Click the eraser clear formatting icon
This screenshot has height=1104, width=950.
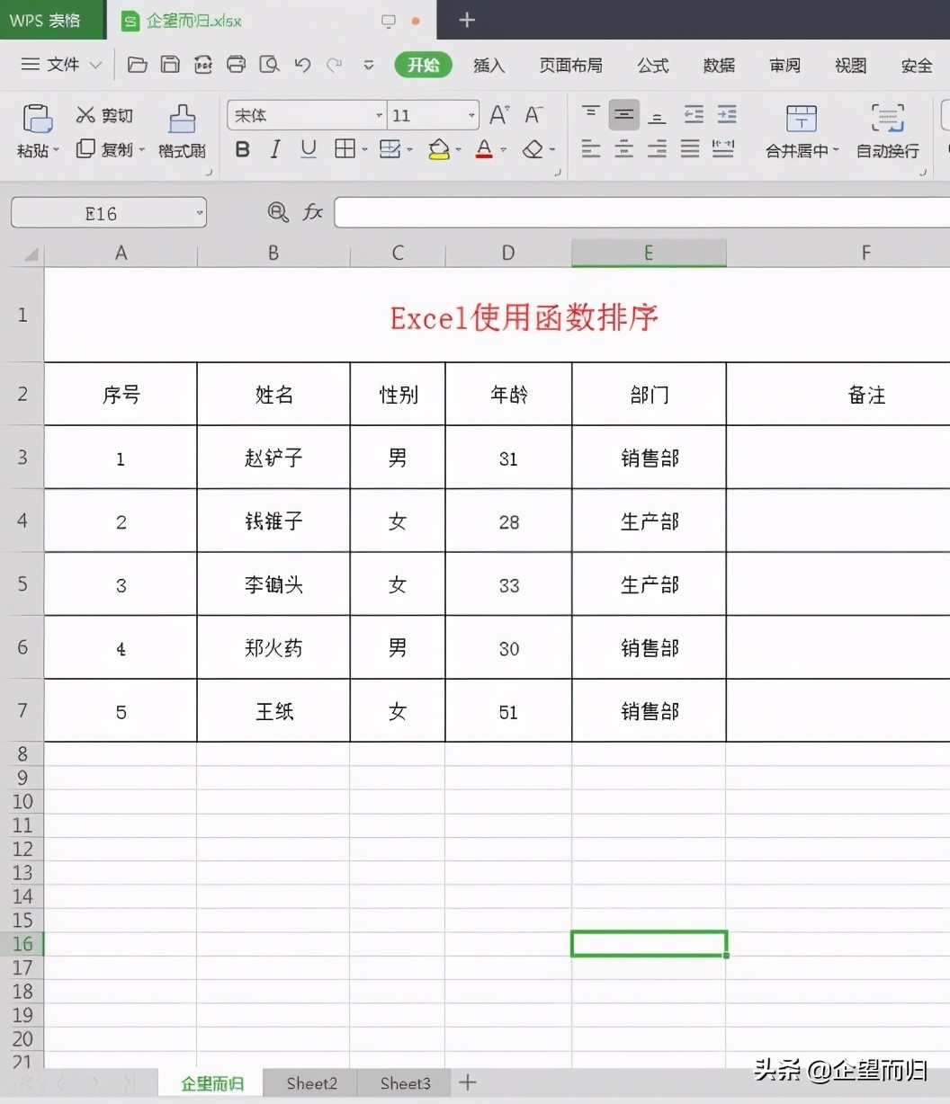tap(533, 149)
